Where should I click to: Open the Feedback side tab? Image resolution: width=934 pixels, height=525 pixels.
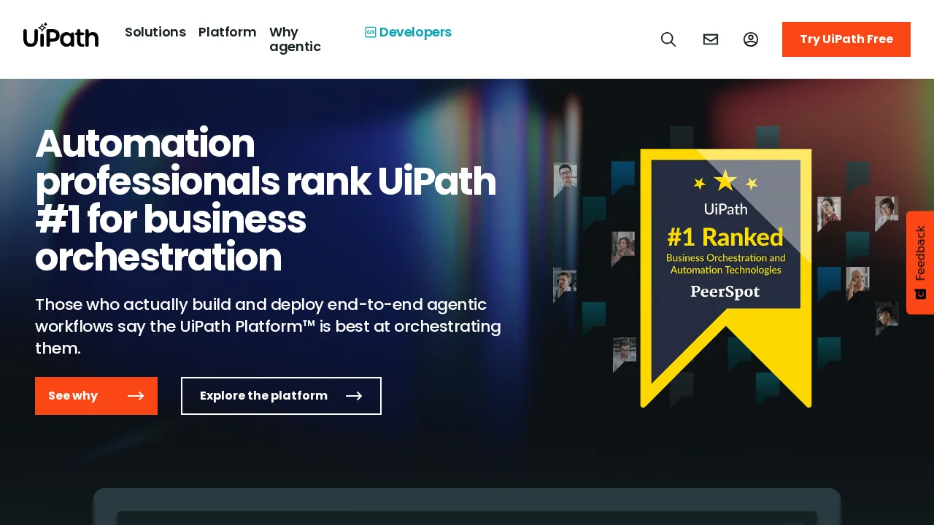[x=919, y=262]
